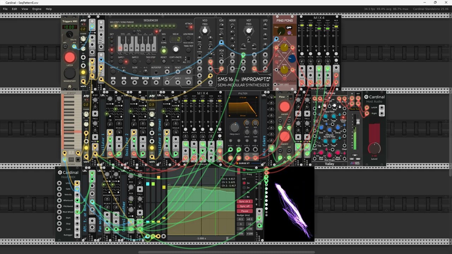Click the Plateau Size knob
The width and height of the screenshot is (452, 254).
pyautogui.click(x=321, y=128)
